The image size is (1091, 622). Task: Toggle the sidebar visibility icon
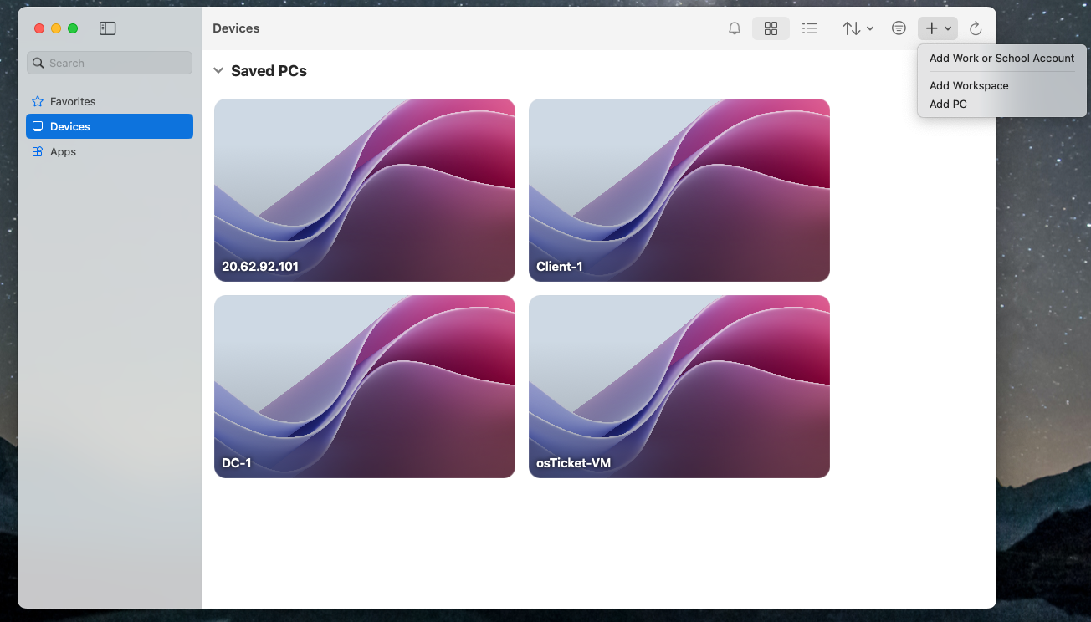107,28
